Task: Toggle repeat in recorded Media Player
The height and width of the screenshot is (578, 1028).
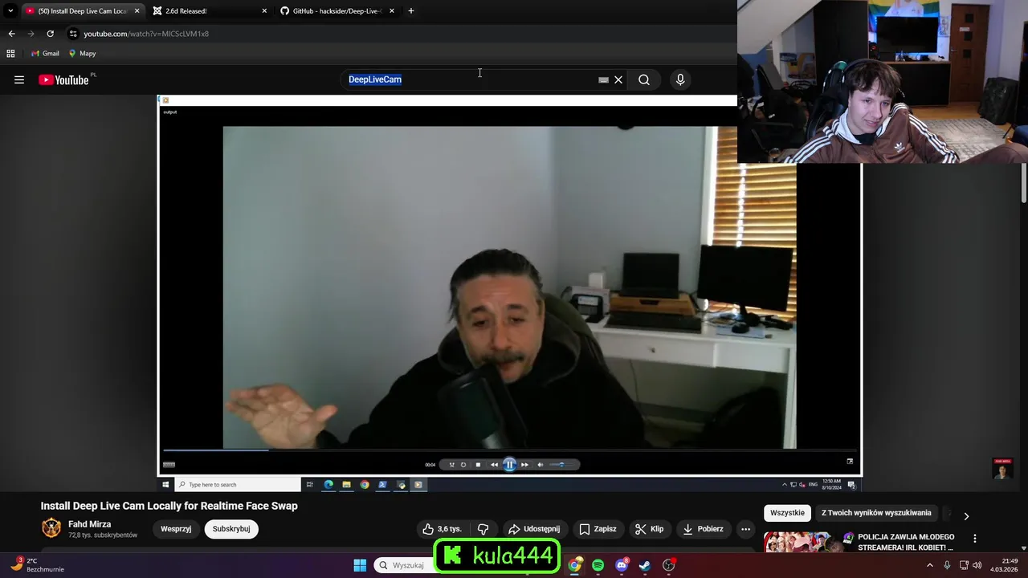Action: coord(463,465)
